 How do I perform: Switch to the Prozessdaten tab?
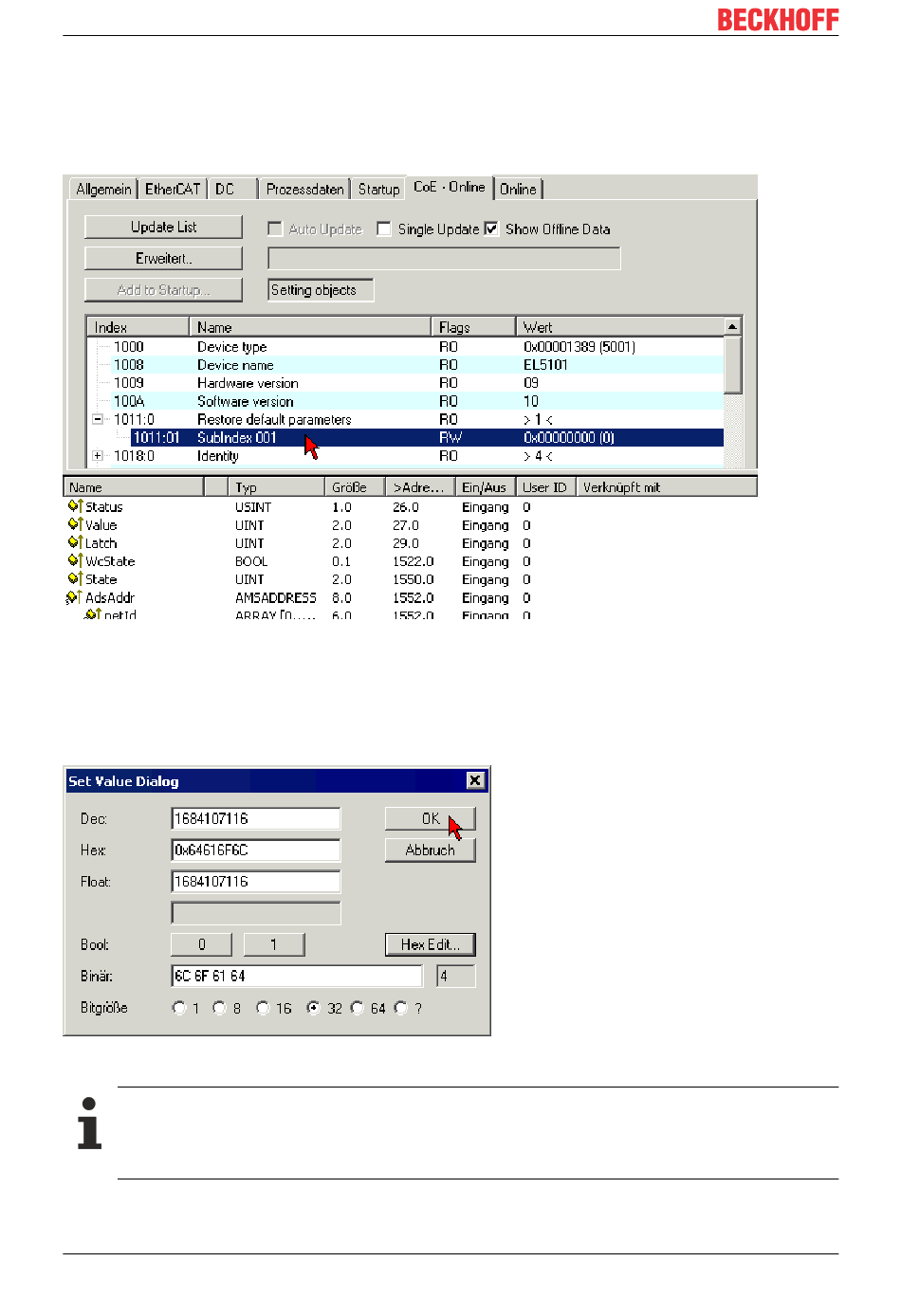304,189
